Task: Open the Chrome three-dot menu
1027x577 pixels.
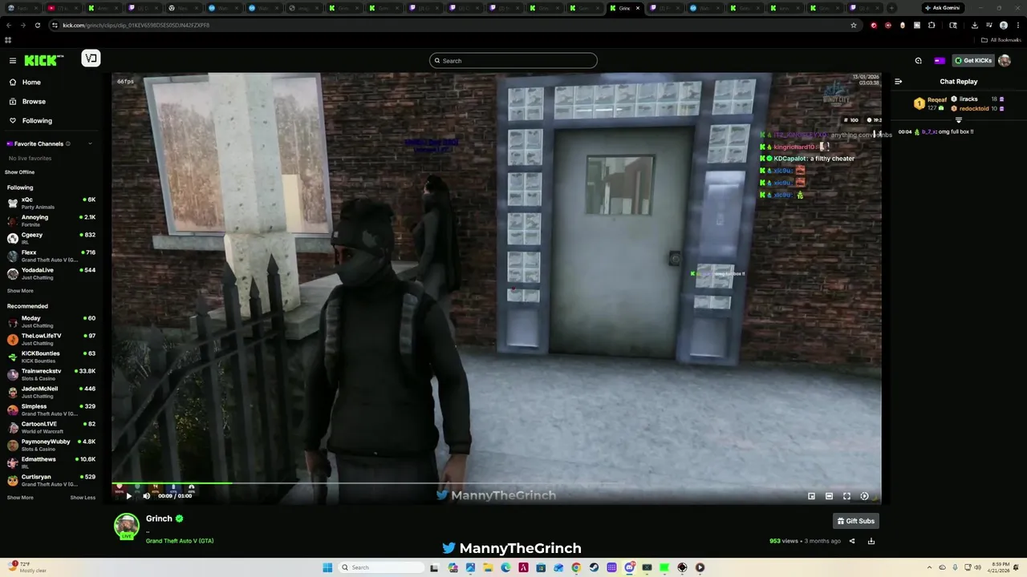Action: [1017, 25]
